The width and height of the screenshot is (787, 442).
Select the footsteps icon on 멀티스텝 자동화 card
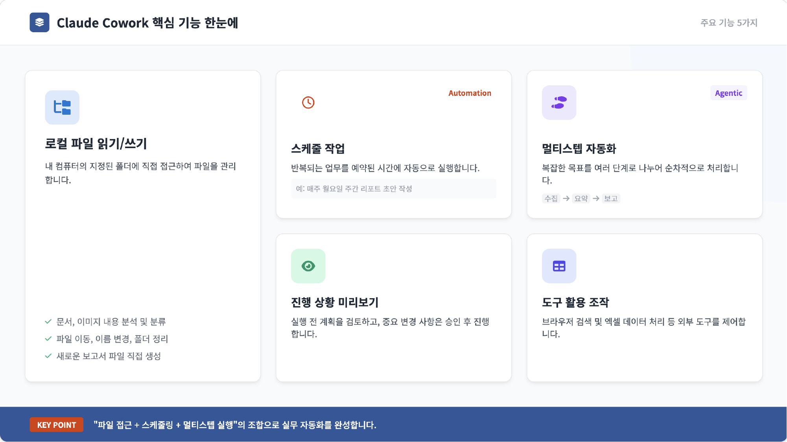(558, 103)
